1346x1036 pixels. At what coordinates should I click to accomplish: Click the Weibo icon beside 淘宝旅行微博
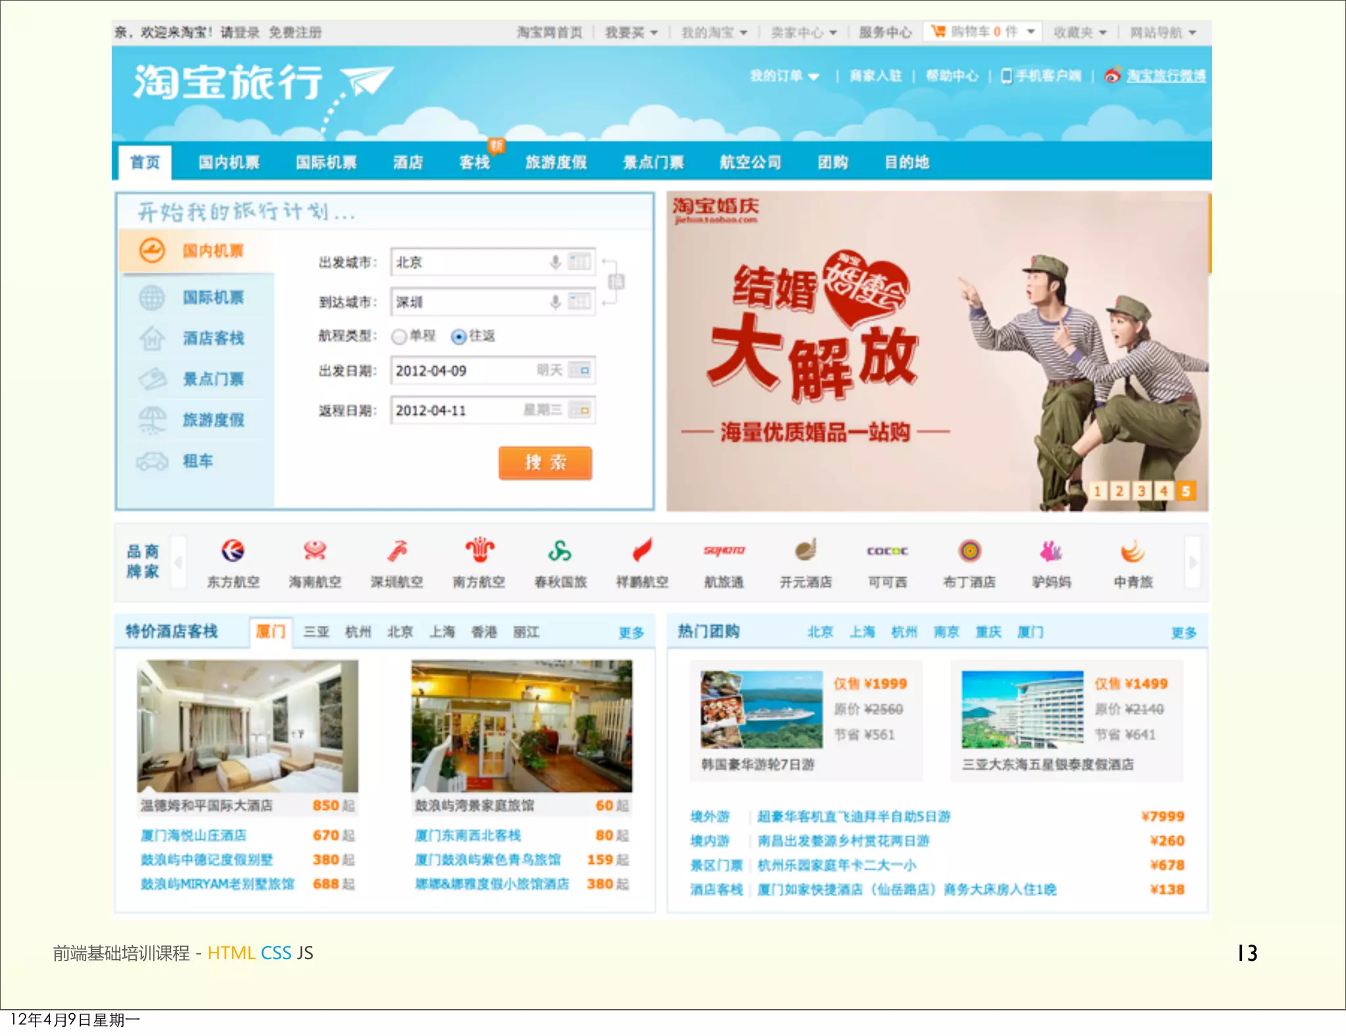[1112, 76]
